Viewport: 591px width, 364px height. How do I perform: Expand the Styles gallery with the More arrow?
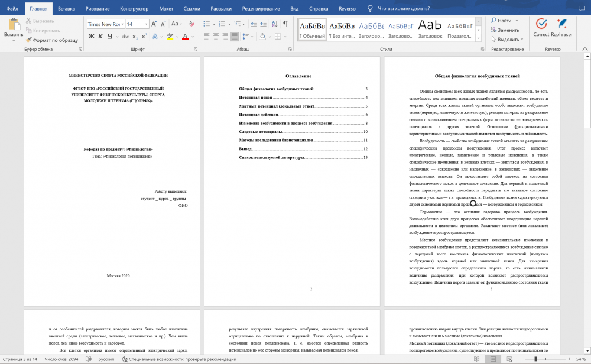[x=478, y=38]
